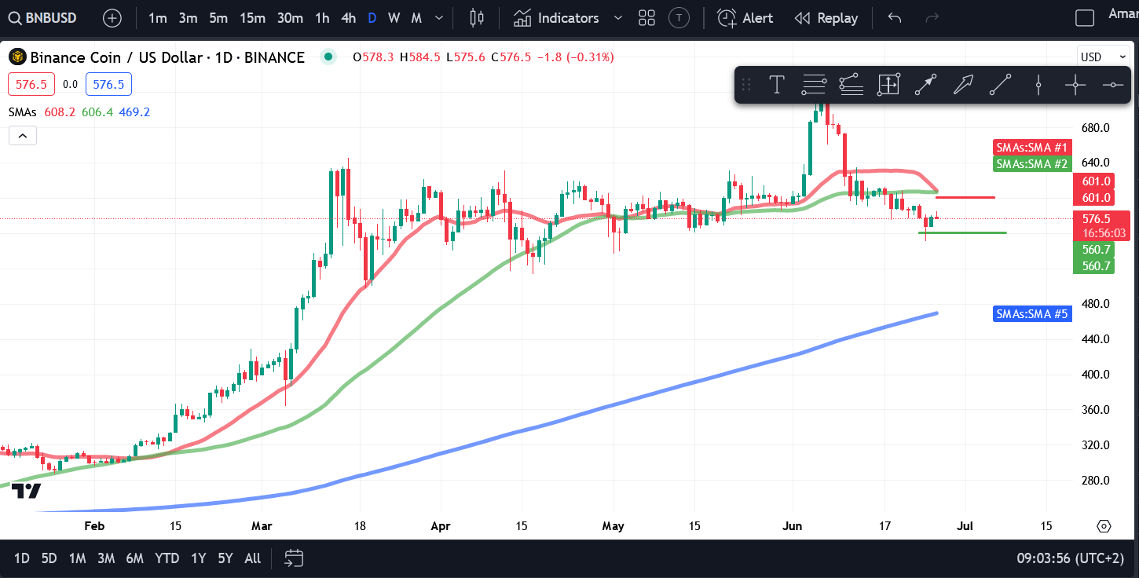The width and height of the screenshot is (1139, 578).
Task: Select the 30m timeframe
Action: pos(290,17)
